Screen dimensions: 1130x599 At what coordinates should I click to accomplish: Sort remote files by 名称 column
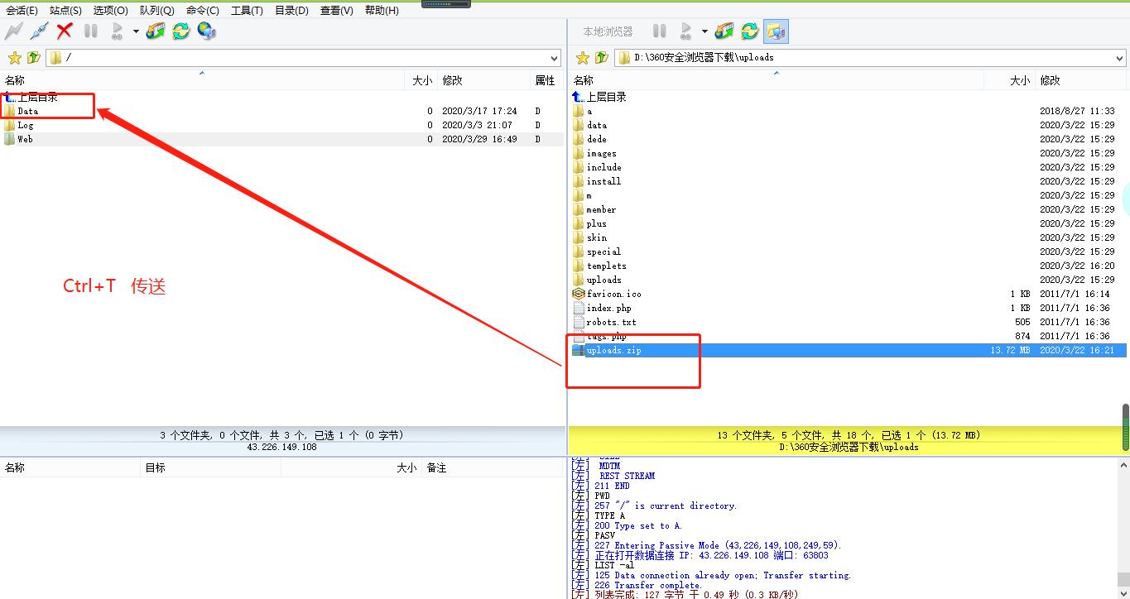click(202, 80)
